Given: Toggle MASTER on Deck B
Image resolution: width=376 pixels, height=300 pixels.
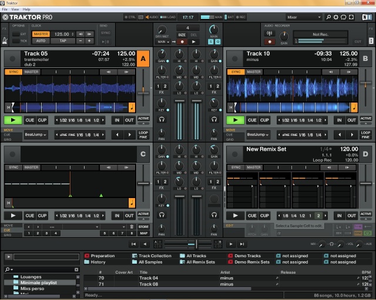Looking at the screenshot, I should (254, 71).
